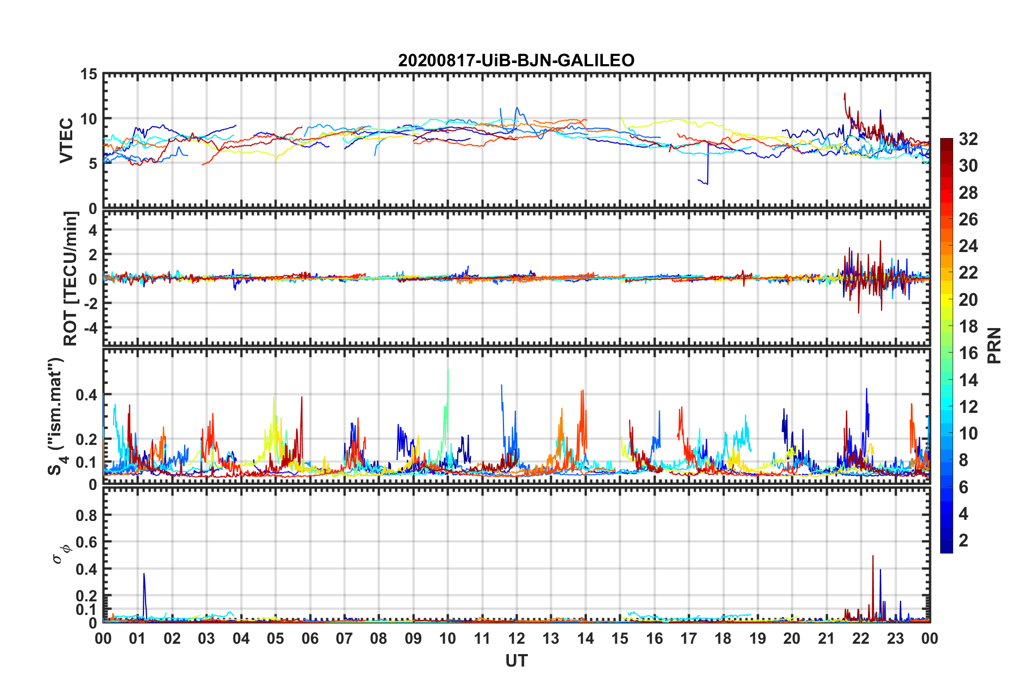Screen dimensions: 1033x691
Task: Click S4 axis tick 0.4
Action: [x=86, y=395]
